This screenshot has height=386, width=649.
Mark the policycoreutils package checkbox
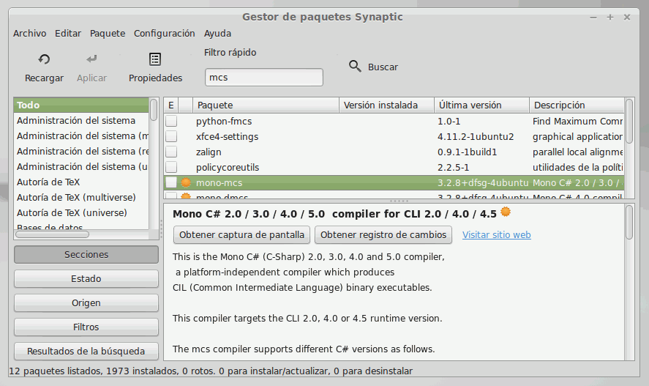[x=171, y=167]
